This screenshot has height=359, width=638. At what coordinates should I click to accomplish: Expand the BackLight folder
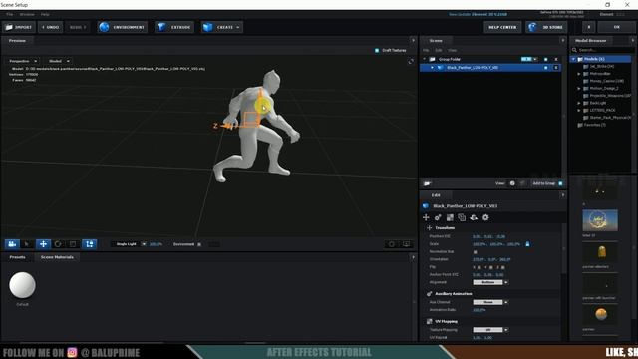point(579,103)
